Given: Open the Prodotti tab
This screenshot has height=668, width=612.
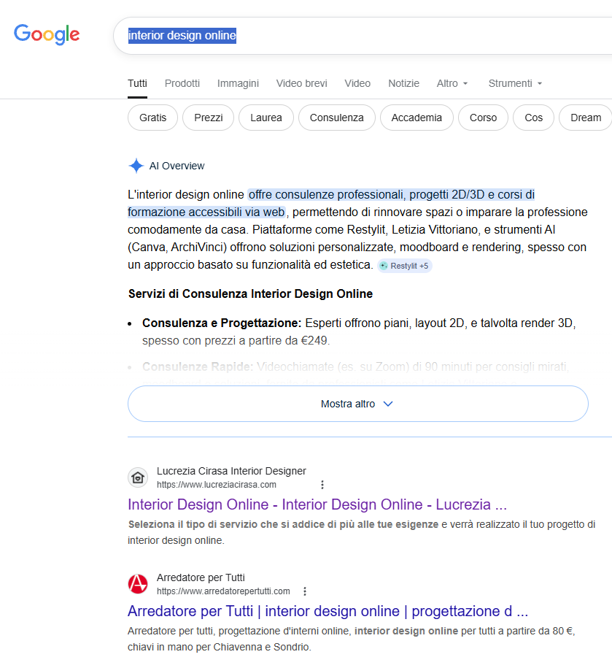Looking at the screenshot, I should pos(182,83).
